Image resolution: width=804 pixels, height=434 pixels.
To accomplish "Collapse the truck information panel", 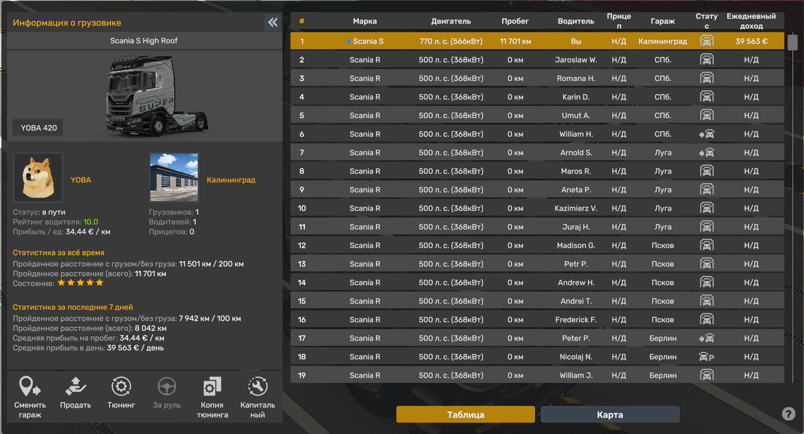I will click(273, 22).
